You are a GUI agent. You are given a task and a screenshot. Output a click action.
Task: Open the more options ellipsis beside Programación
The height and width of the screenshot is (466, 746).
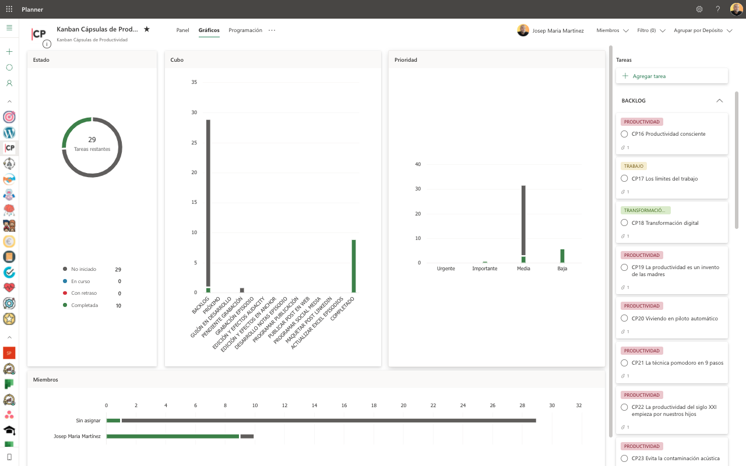coord(272,30)
